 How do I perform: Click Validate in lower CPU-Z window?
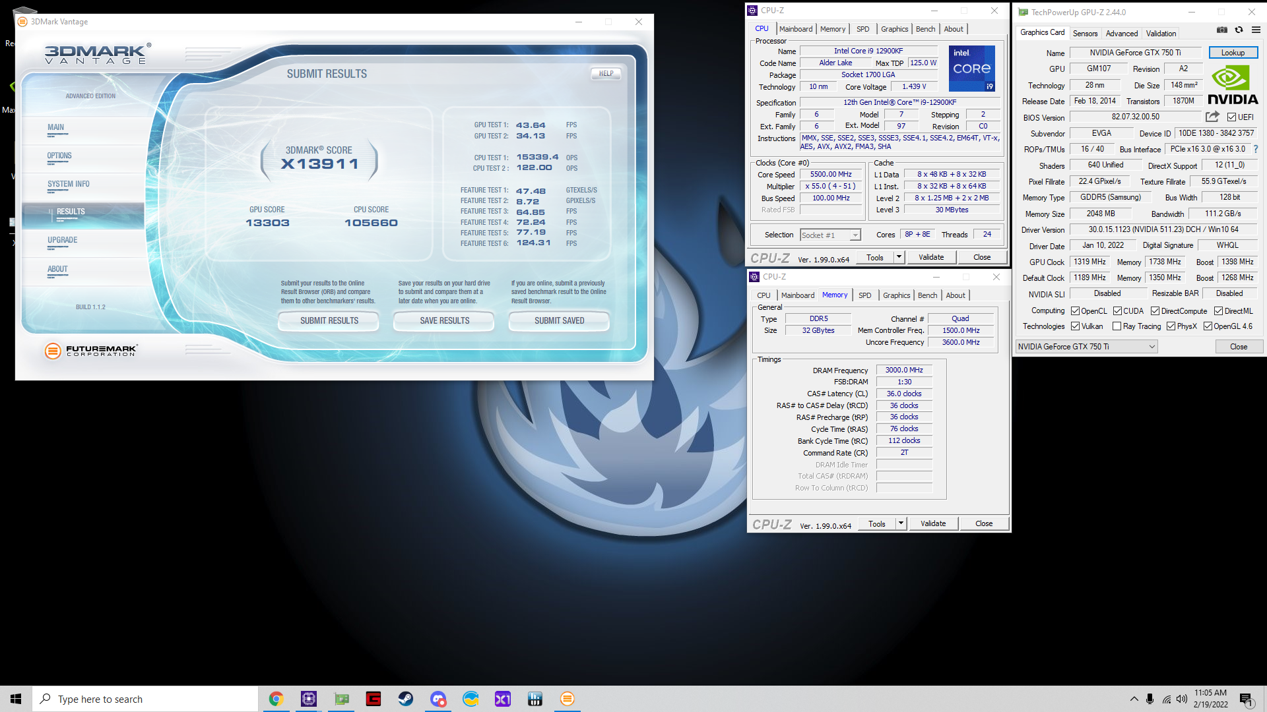[933, 523]
